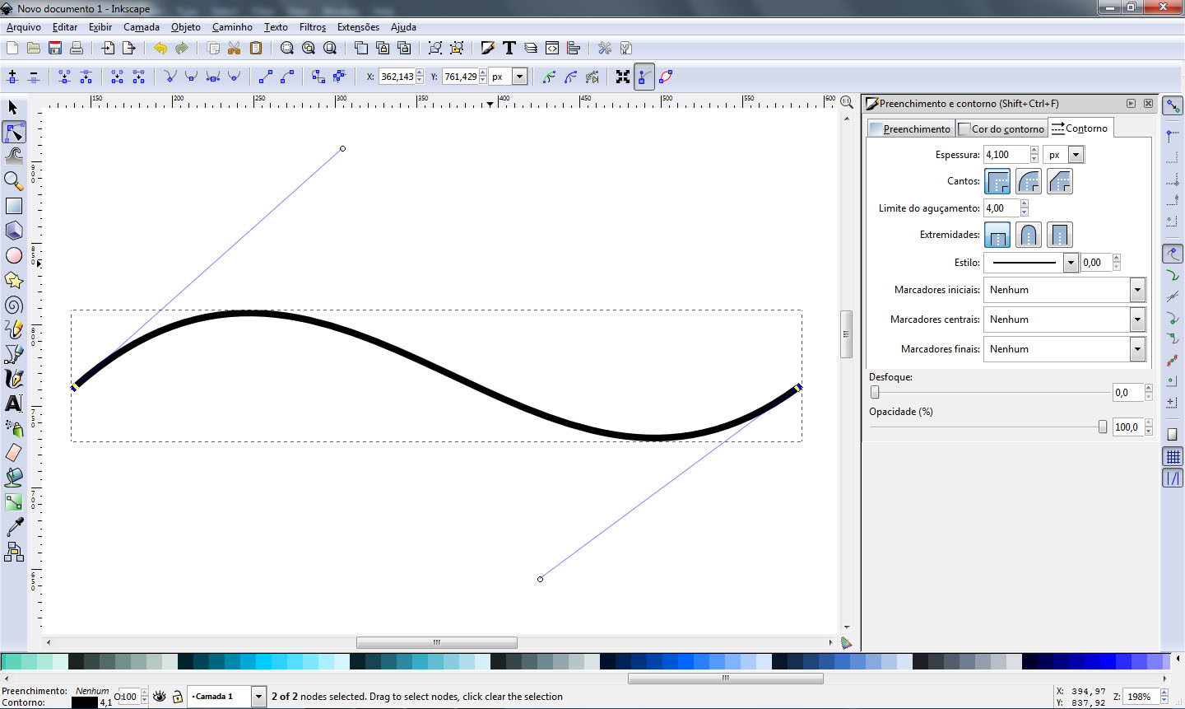Select round join corner style
This screenshot has height=709, width=1185.
[x=1029, y=181]
